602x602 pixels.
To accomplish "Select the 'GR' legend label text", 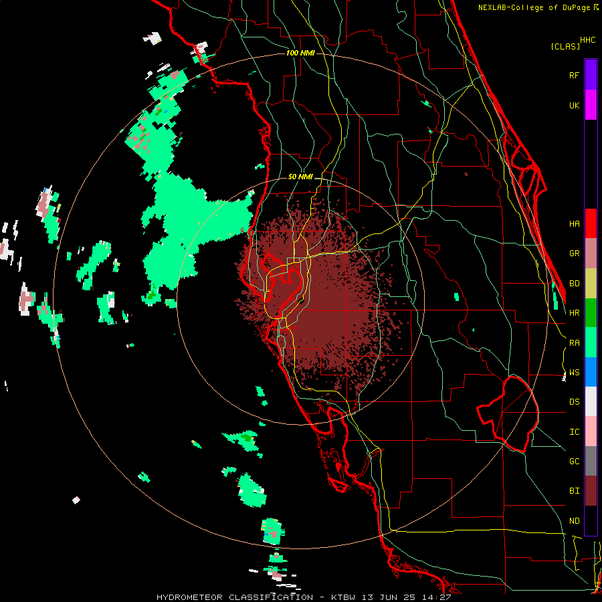I will (x=574, y=254).
